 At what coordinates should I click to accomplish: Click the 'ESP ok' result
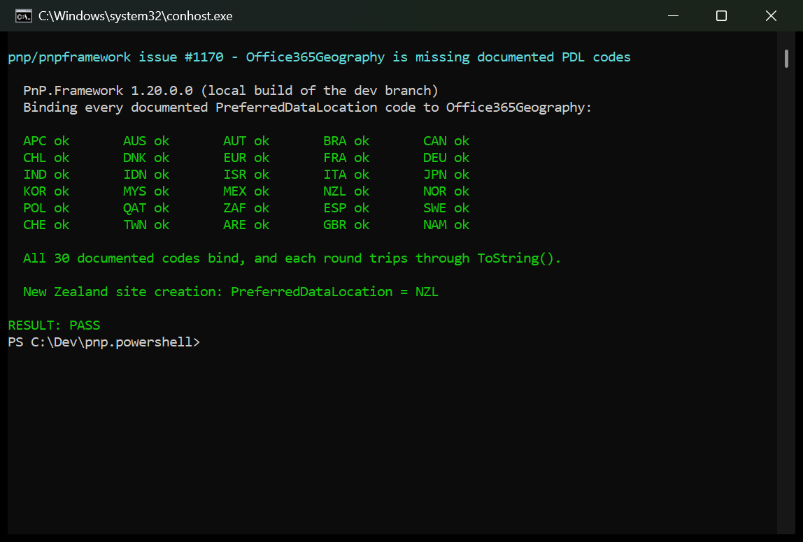[x=346, y=208]
